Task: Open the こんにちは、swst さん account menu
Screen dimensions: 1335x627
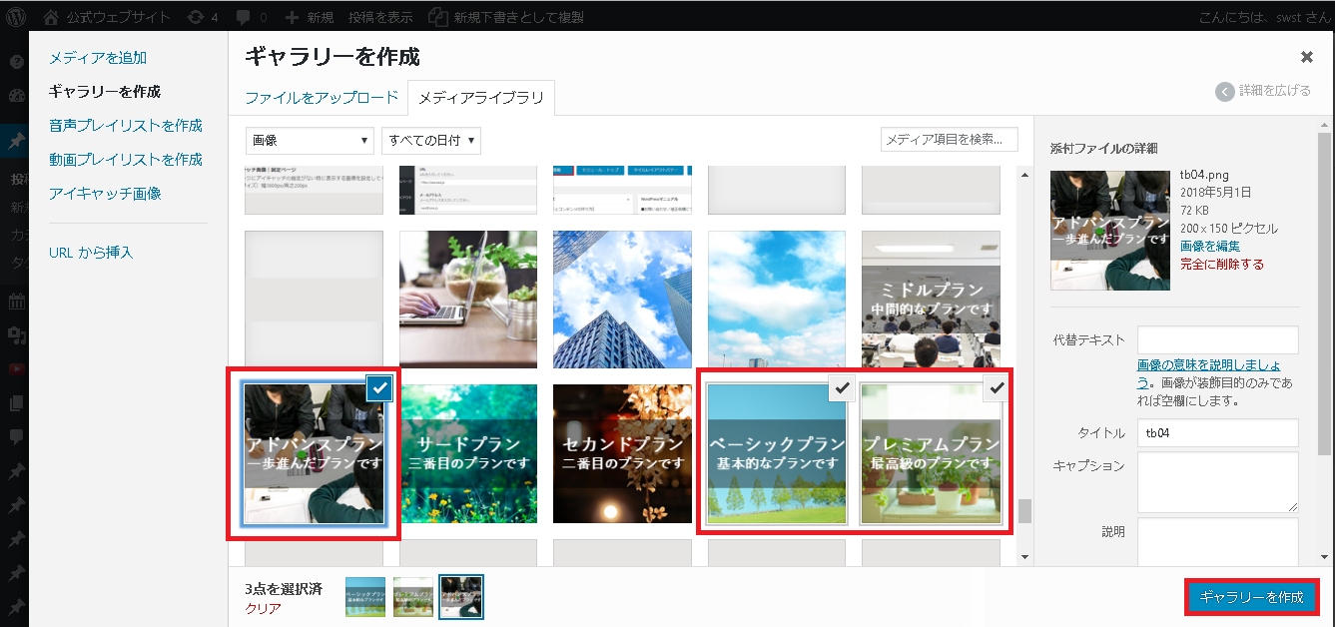Action: (1263, 17)
